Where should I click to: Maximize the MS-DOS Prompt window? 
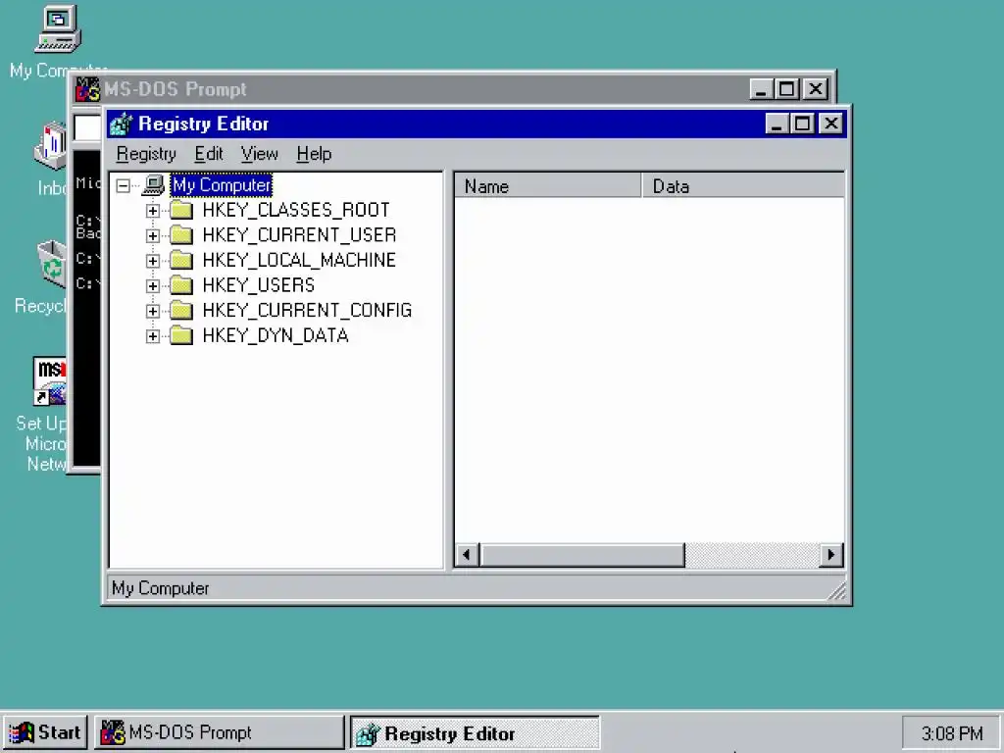pyautogui.click(x=787, y=89)
